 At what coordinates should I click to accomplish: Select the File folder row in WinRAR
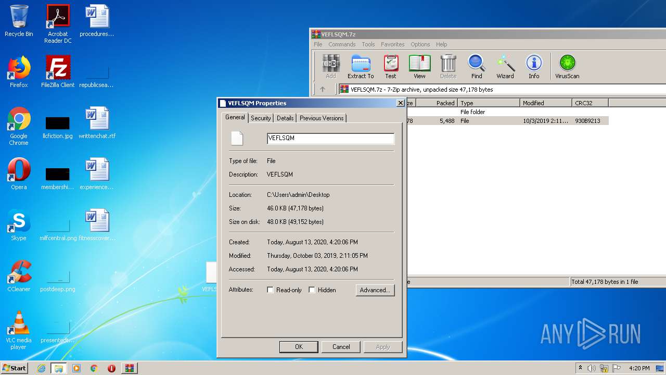(x=507, y=112)
